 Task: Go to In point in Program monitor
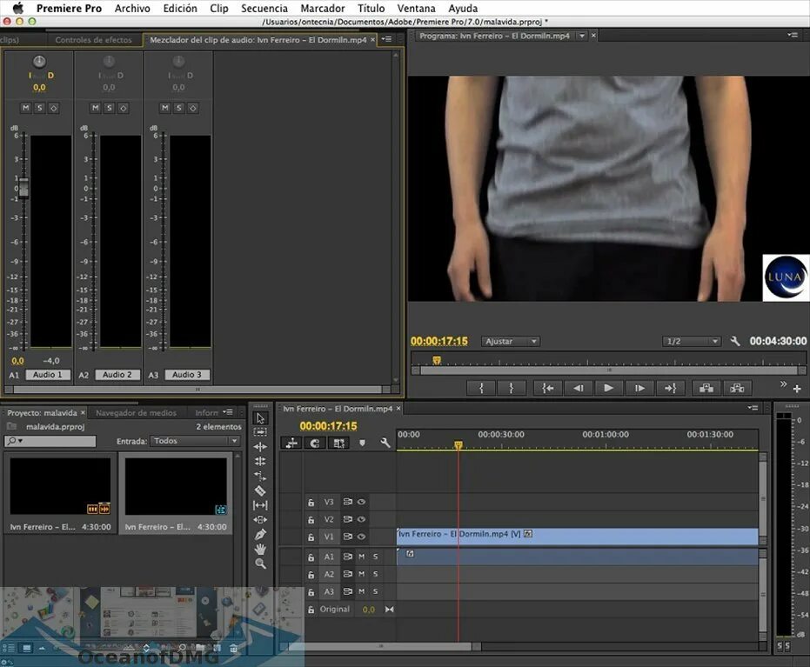point(547,388)
